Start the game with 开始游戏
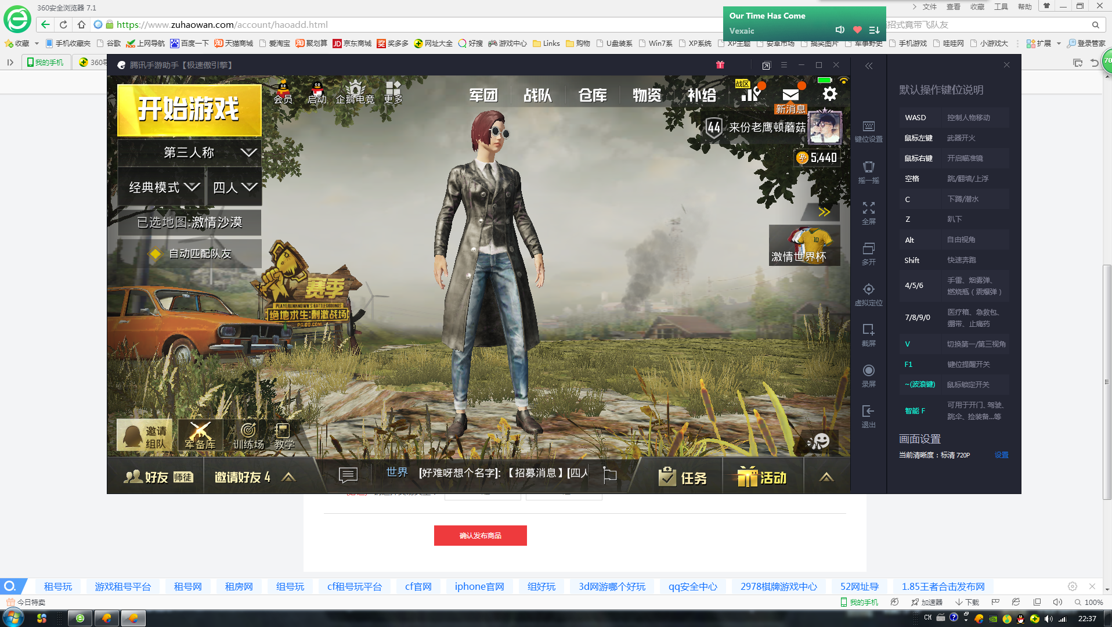Image resolution: width=1112 pixels, height=627 pixels. [x=189, y=110]
